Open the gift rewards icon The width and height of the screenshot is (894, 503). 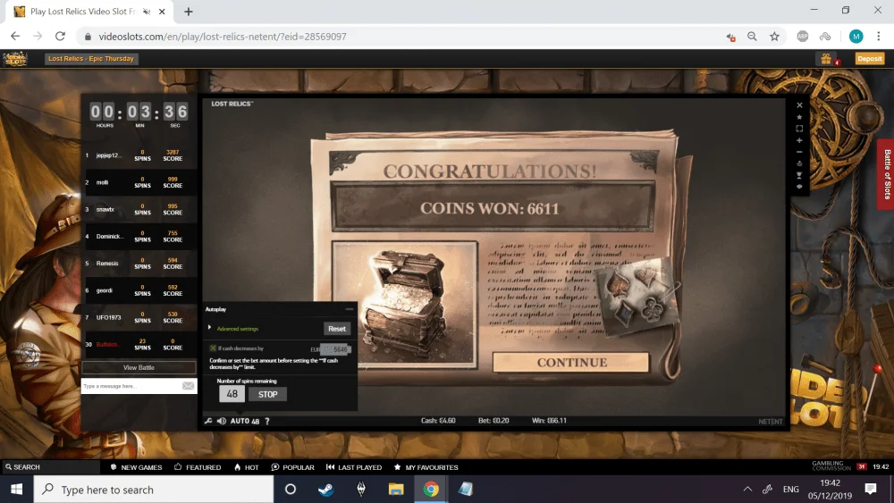826,59
